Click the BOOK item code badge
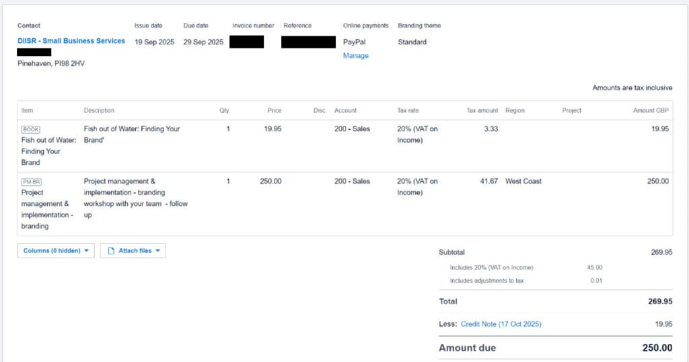Viewport: 689px width, 362px height. (x=31, y=129)
